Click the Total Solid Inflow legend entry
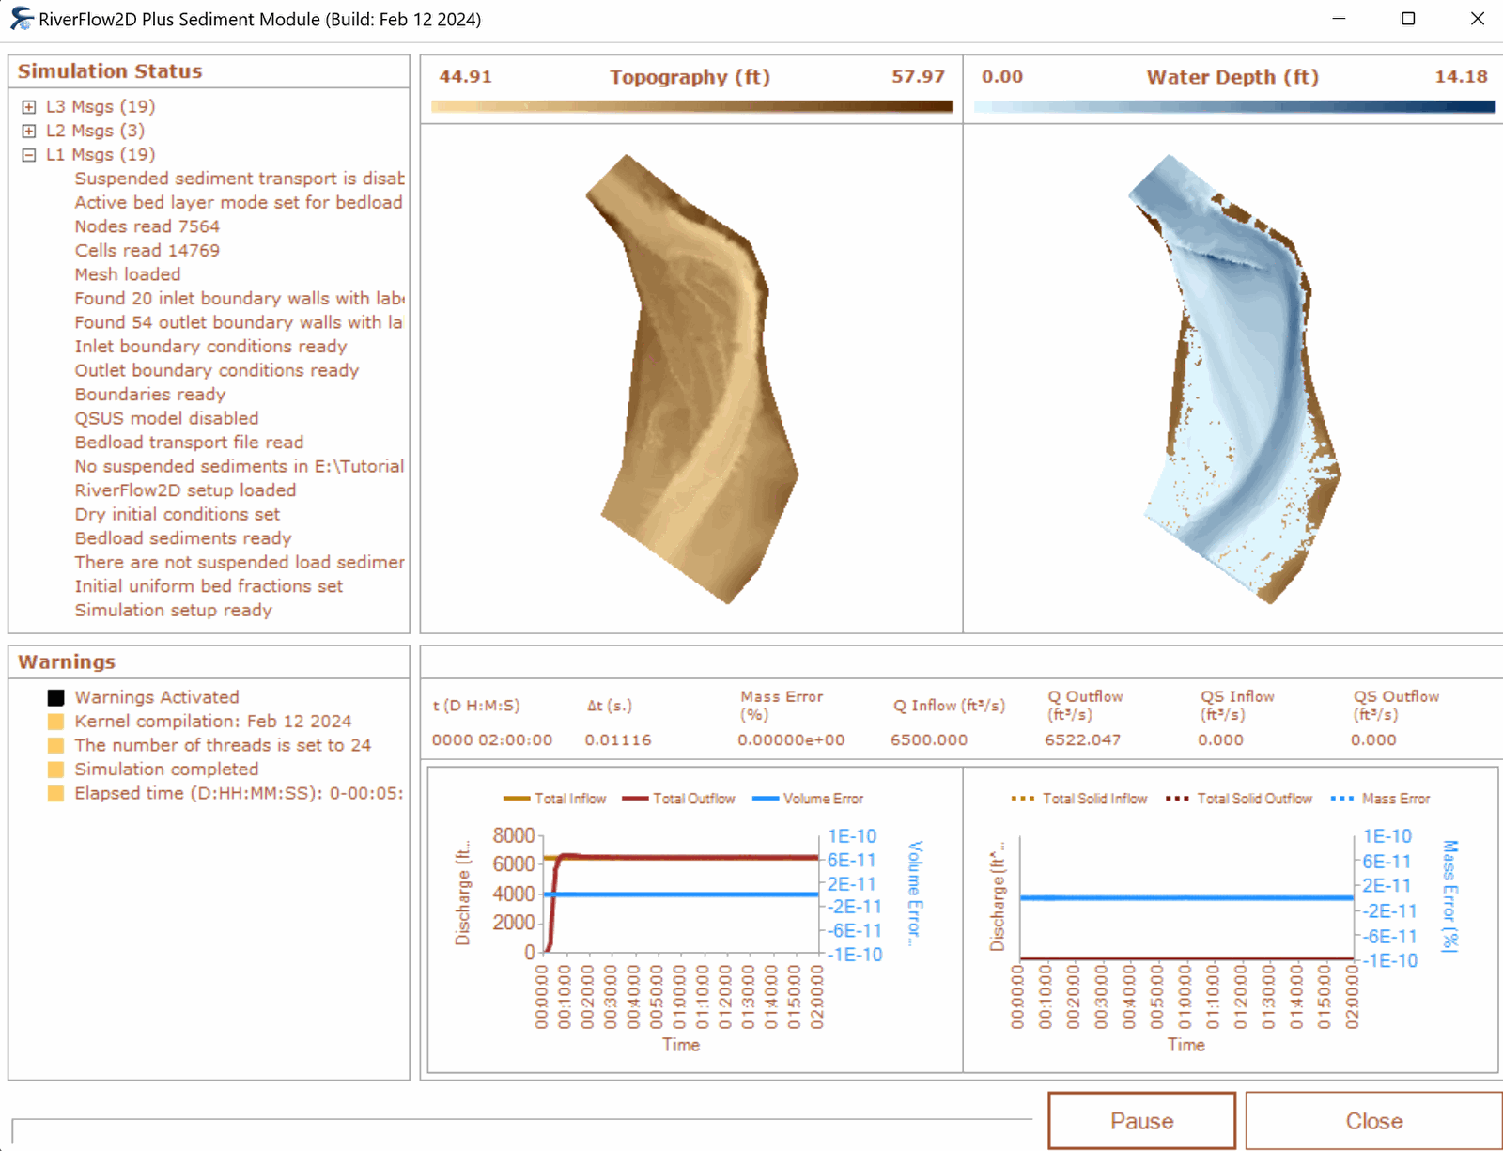 tap(1079, 799)
